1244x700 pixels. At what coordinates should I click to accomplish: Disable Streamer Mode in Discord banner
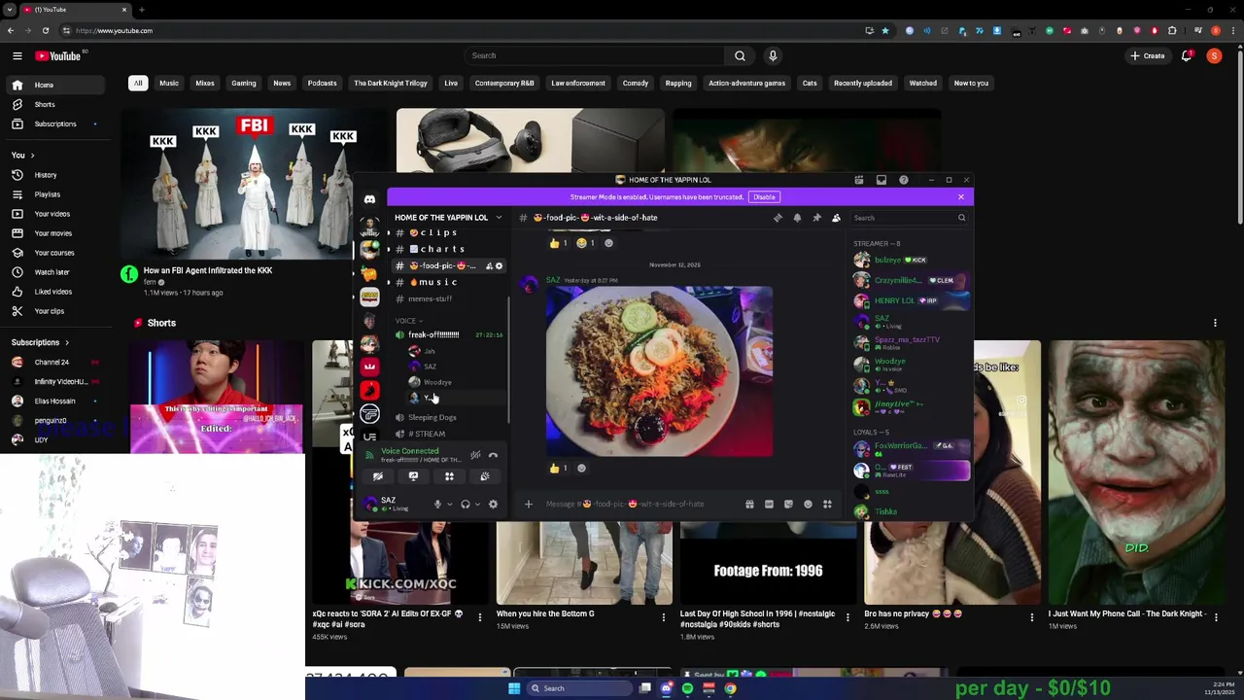click(764, 197)
